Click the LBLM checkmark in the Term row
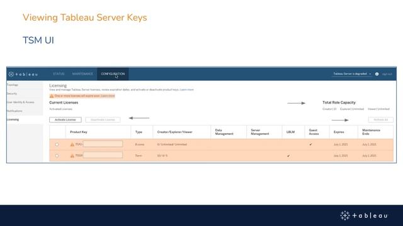 click(288, 156)
